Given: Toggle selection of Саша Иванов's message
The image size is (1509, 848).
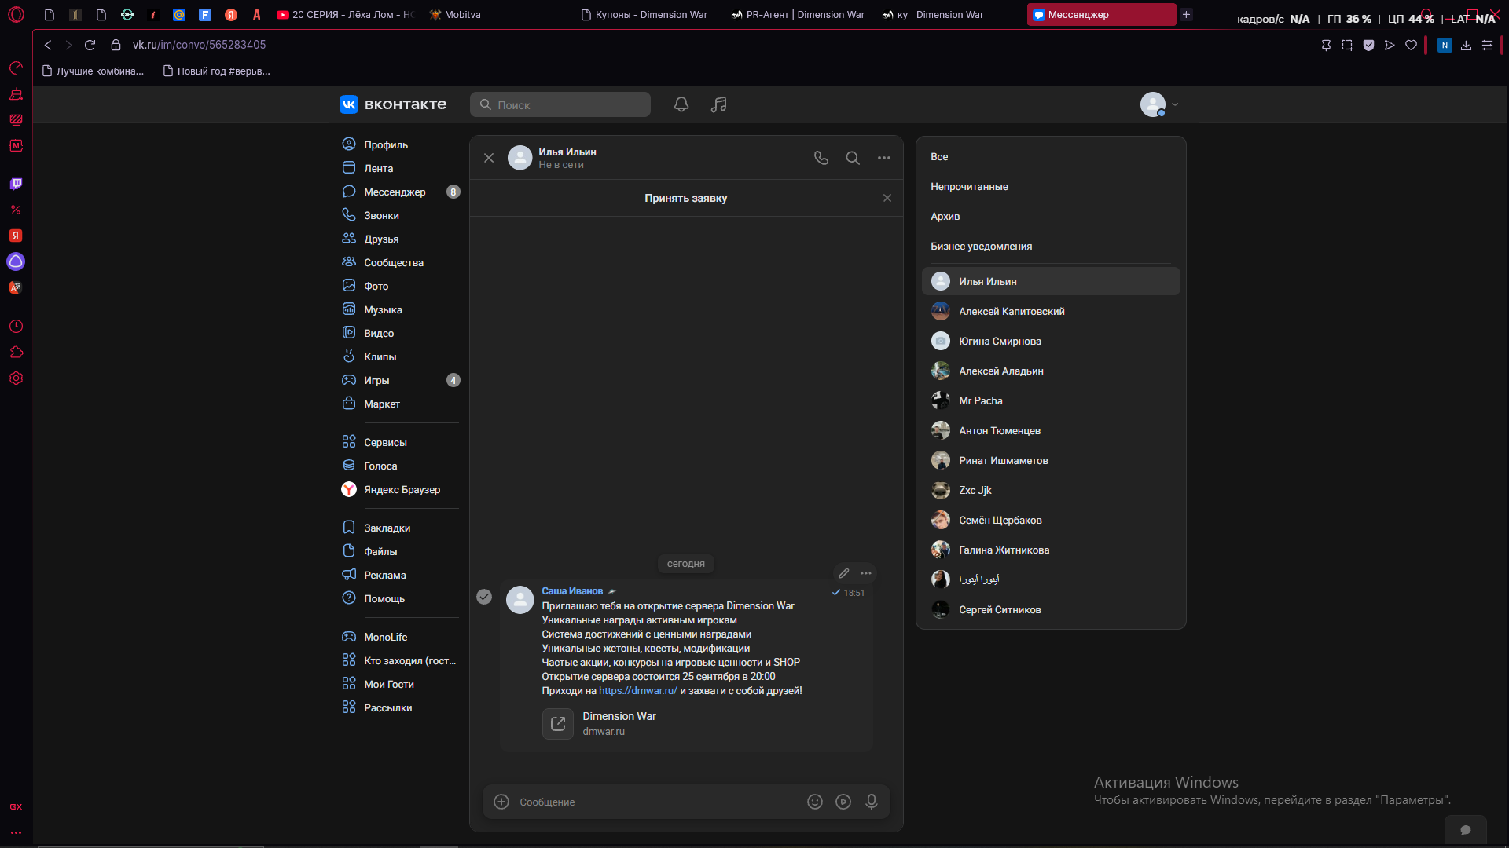Looking at the screenshot, I should pos(484,597).
